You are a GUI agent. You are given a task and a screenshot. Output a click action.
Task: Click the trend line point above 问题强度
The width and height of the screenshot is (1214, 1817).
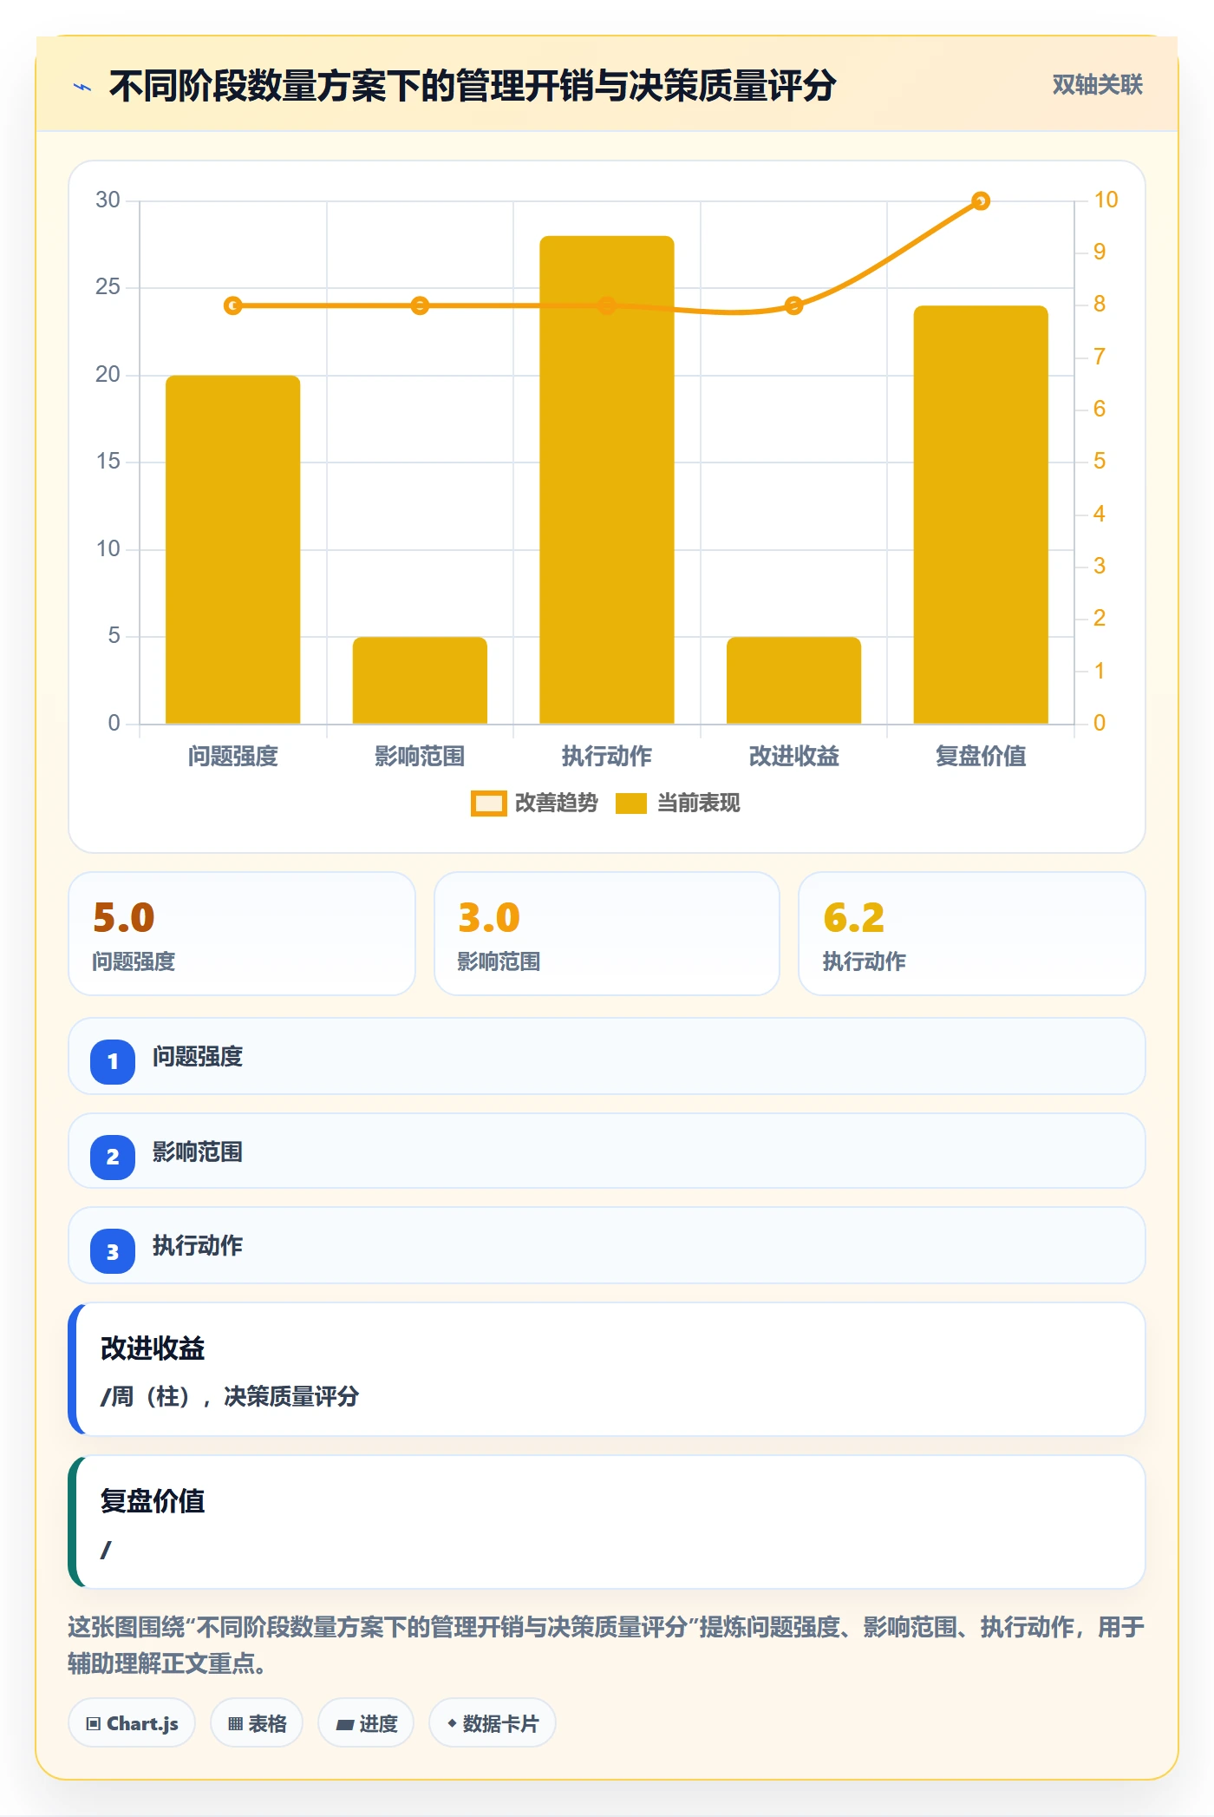[233, 305]
